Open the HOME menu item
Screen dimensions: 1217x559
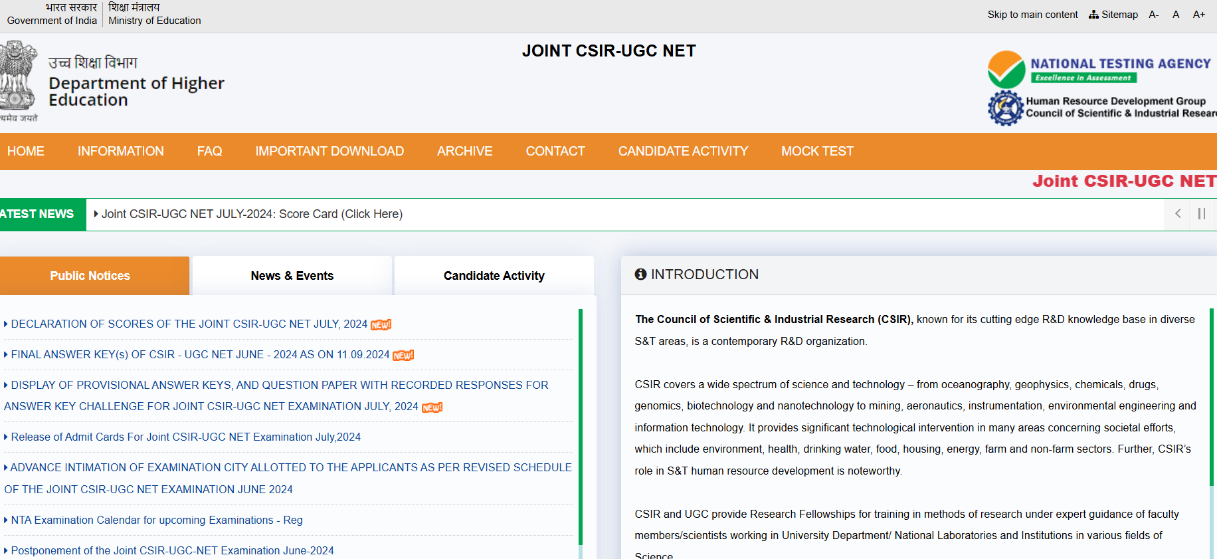tap(26, 152)
